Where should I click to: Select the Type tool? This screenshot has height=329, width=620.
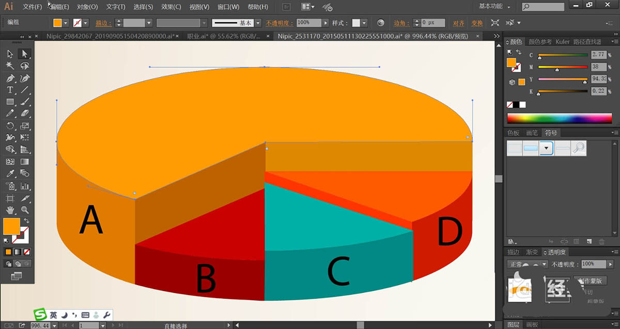10,90
